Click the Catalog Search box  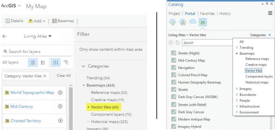coord(207,43)
